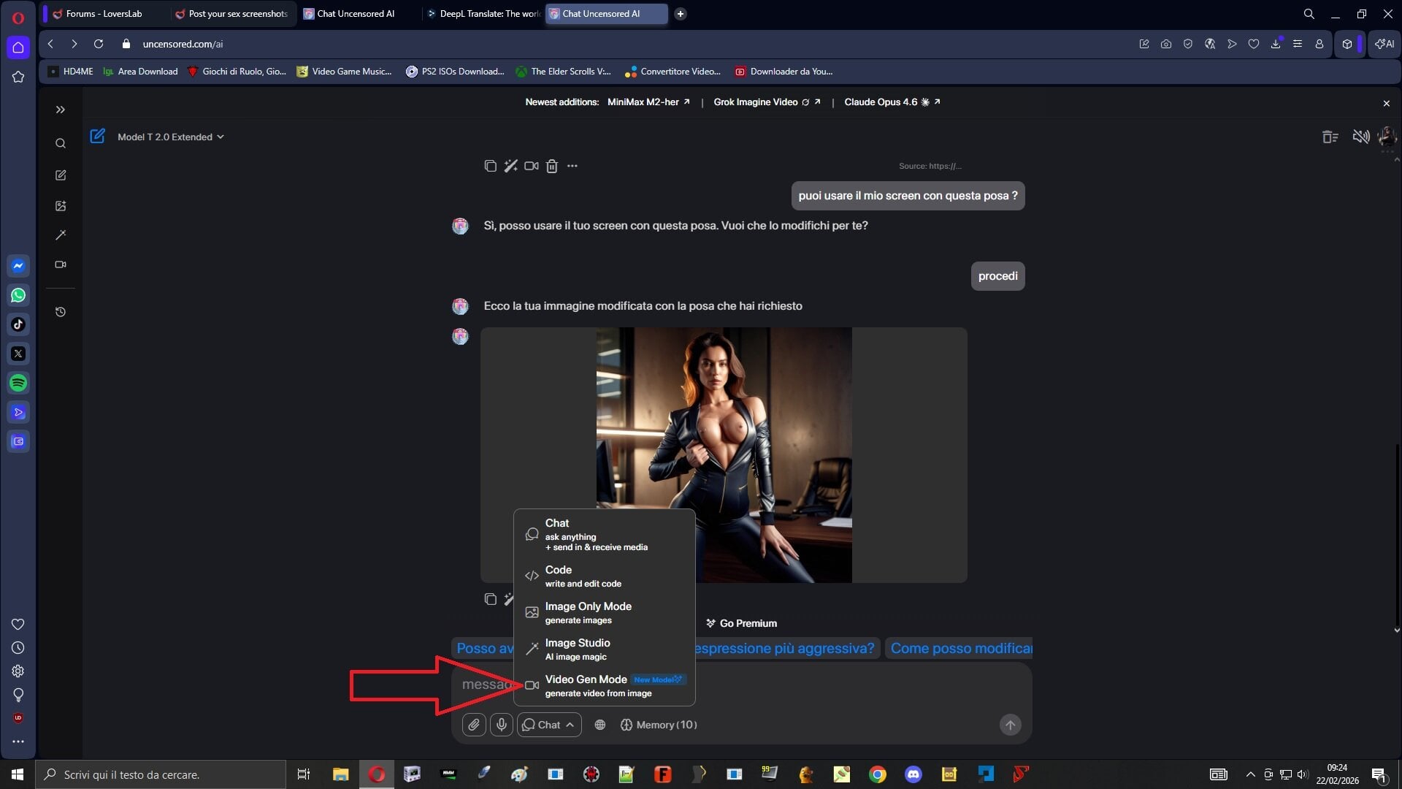Send message with arrow button
Screen dimensions: 1402x789
(x=1010, y=725)
